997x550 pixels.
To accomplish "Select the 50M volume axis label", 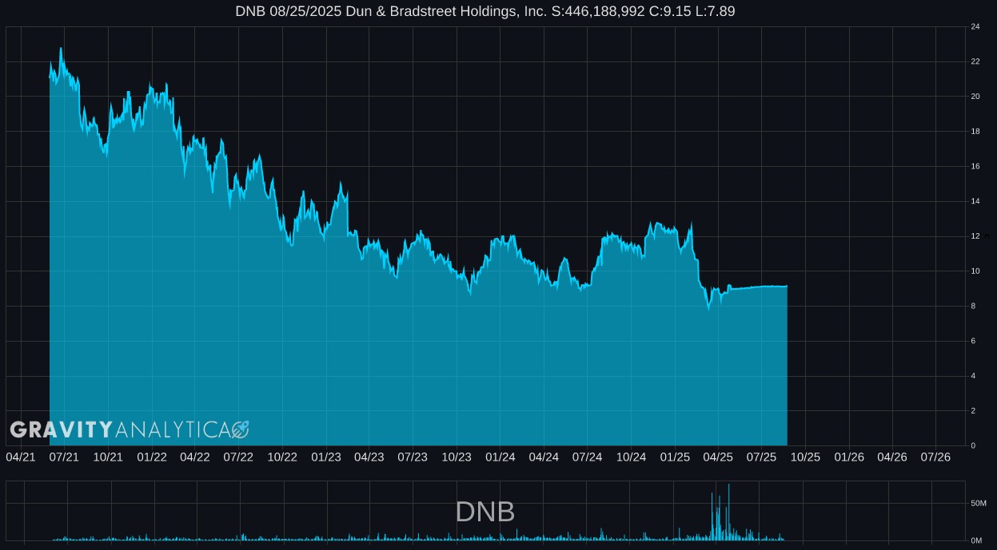I will pos(979,504).
